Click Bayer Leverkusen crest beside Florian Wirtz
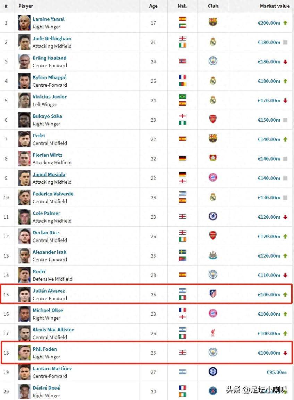This screenshot has width=294, height=400. tap(213, 158)
